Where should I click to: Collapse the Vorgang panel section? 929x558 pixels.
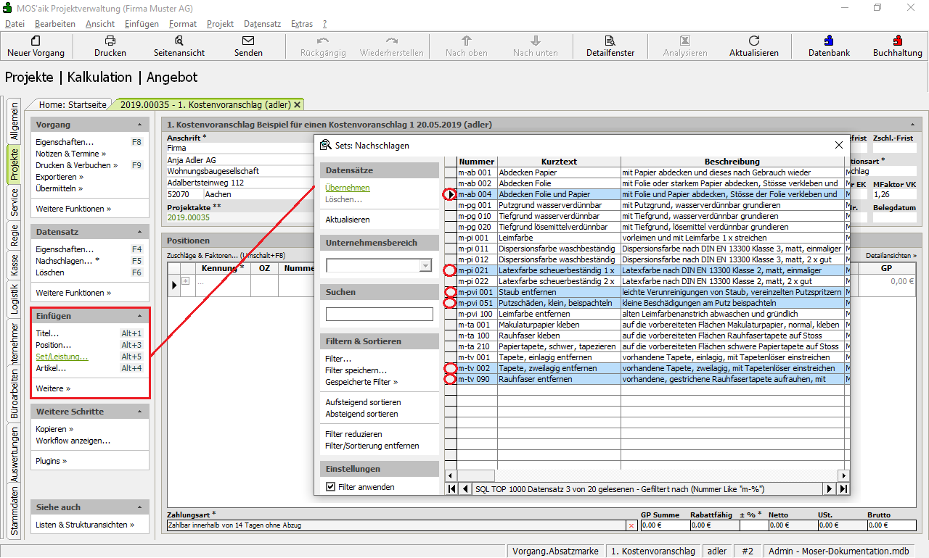pos(139,125)
